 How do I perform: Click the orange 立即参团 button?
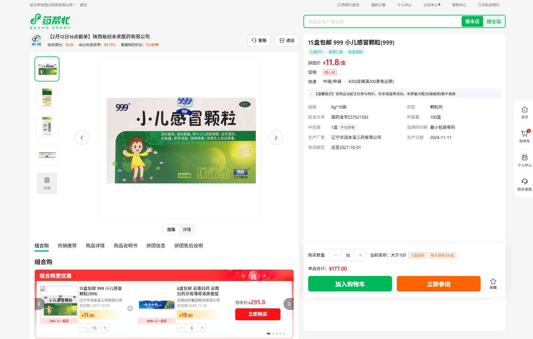(438, 284)
